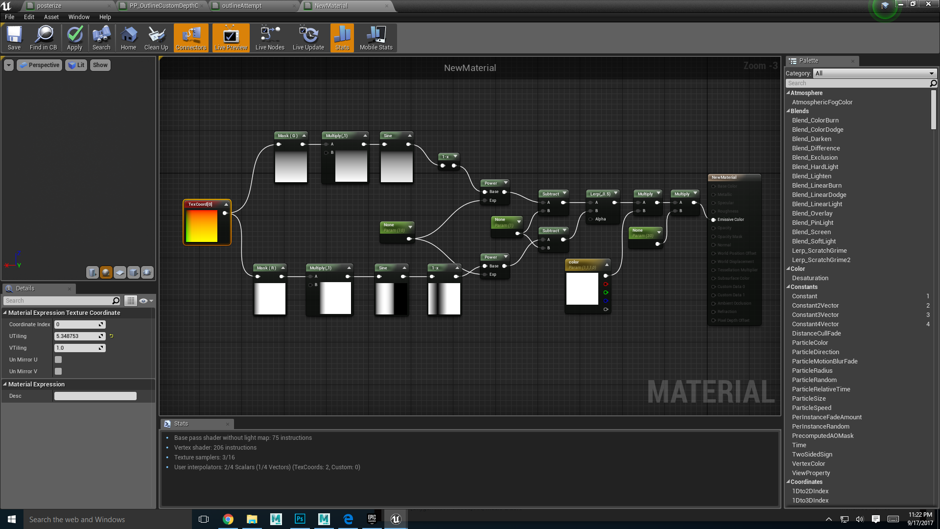
Task: Open the Asset menu
Action: click(x=51, y=17)
